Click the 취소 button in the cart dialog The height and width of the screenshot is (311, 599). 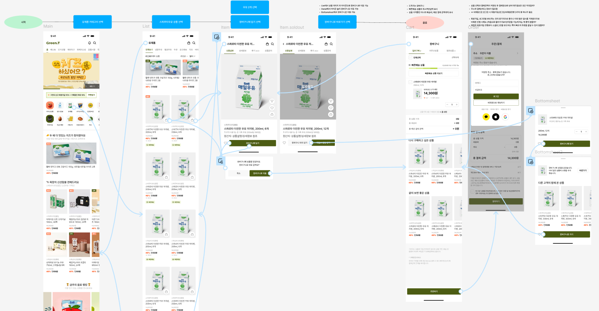point(238,173)
